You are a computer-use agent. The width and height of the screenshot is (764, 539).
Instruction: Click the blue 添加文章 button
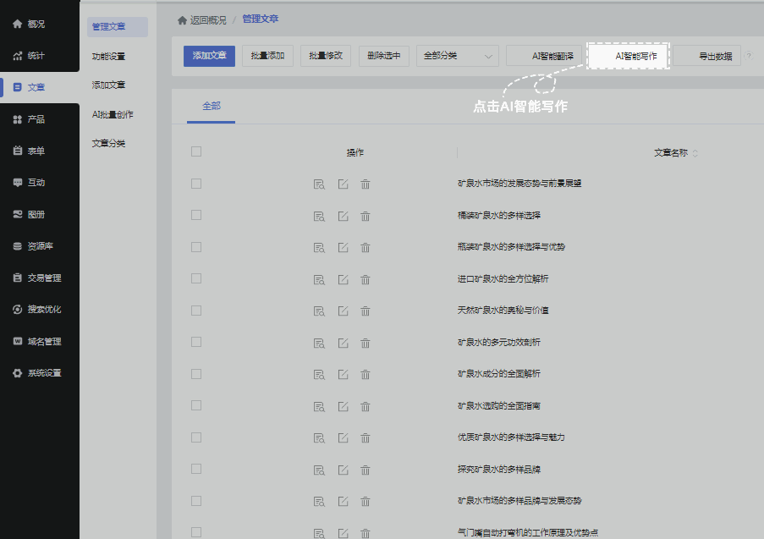click(209, 56)
